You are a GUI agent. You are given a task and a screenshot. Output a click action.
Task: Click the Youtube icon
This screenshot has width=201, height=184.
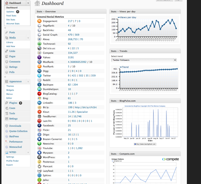pyautogui.click(x=39, y=148)
